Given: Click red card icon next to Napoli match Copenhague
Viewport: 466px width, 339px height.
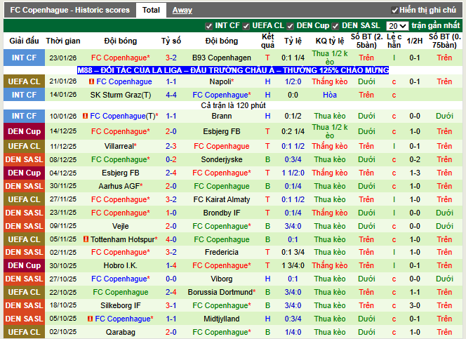Looking at the screenshot, I should pos(91,81).
